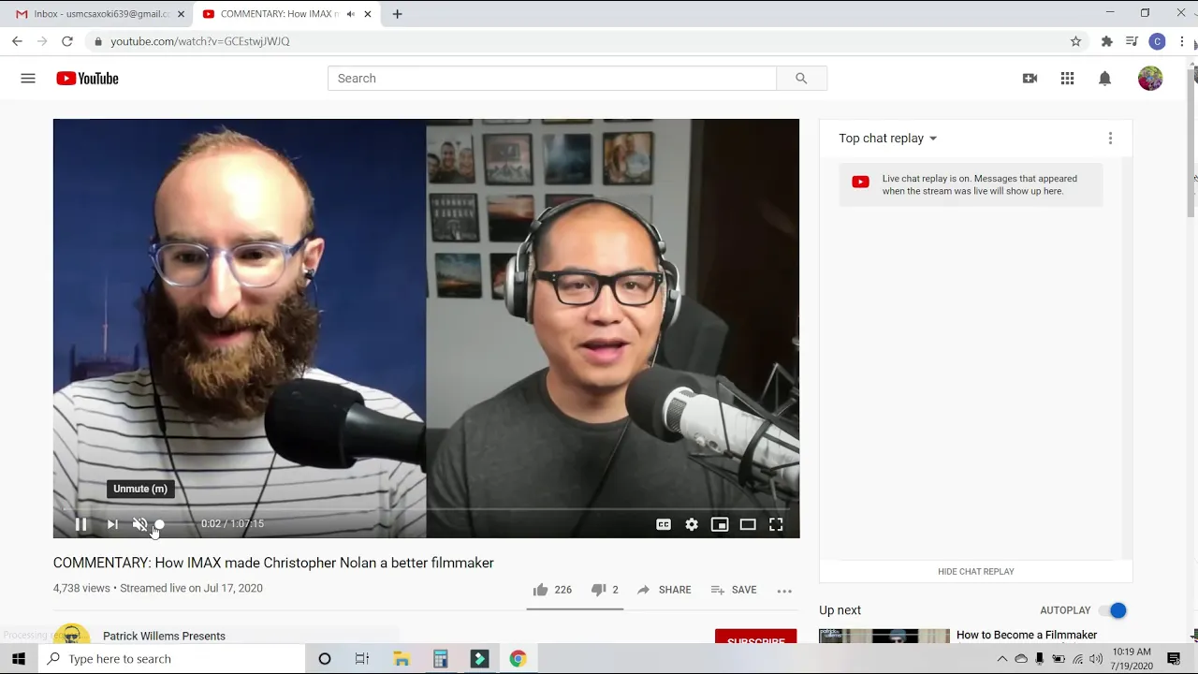Open YouTube account avatar menu

[x=1150, y=79]
